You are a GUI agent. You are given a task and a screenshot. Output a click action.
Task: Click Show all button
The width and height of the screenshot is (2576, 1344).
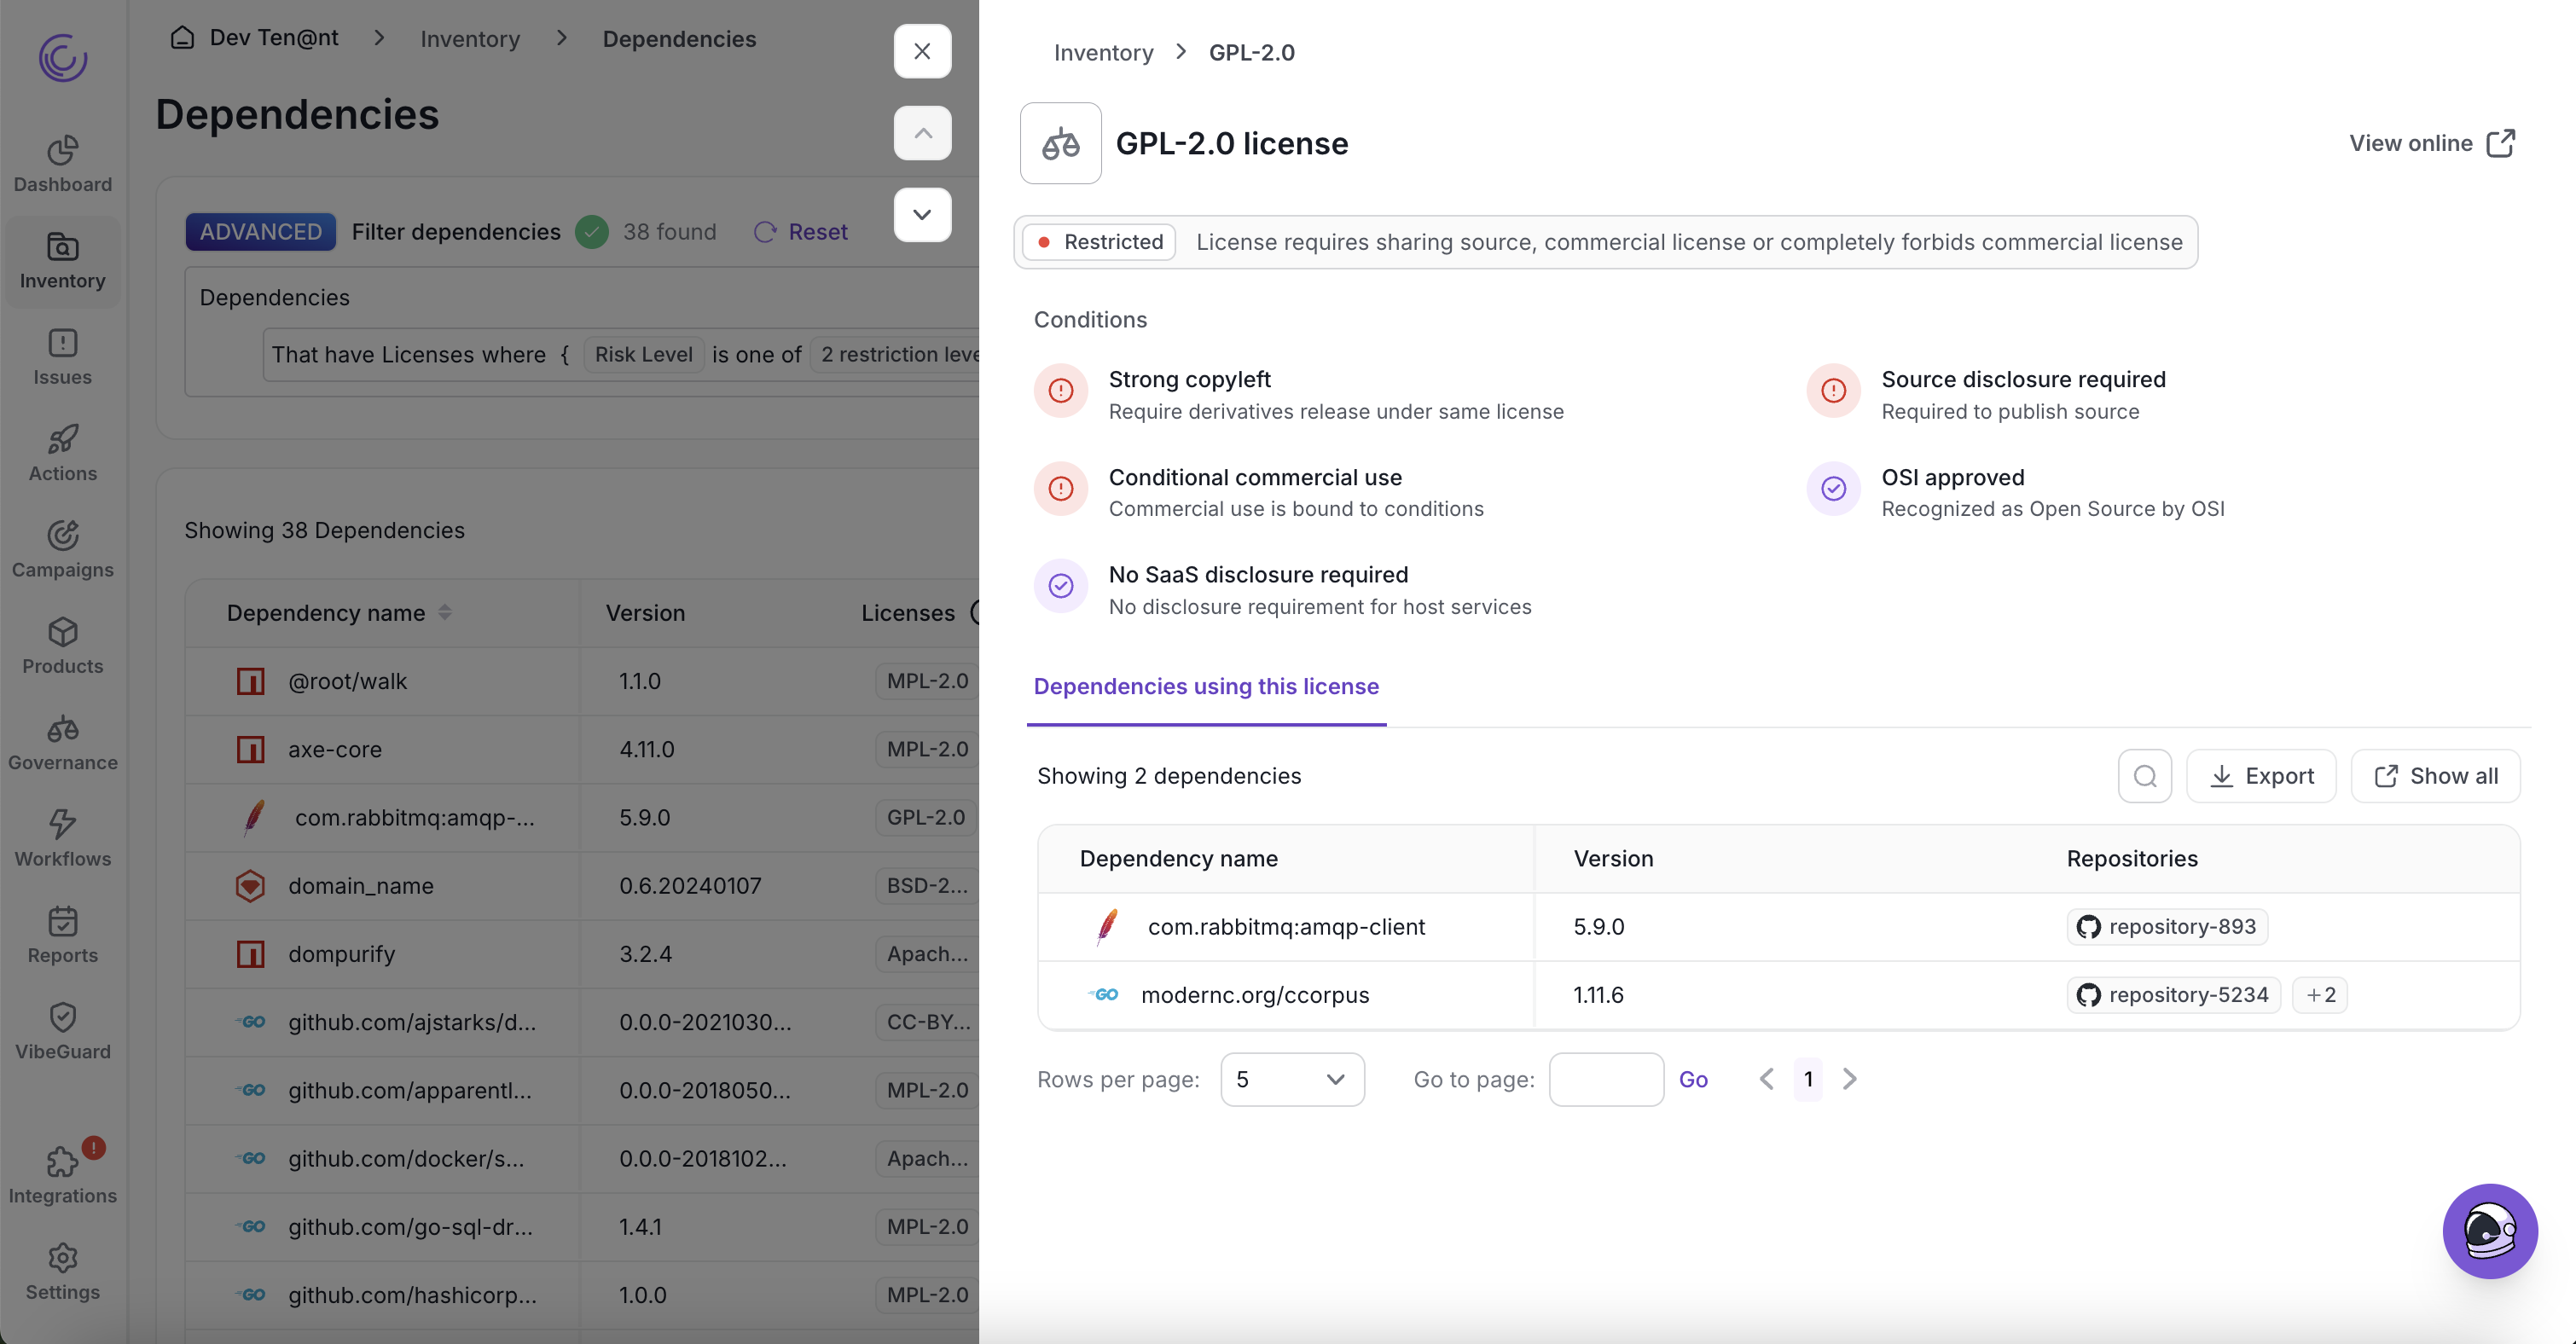(x=2435, y=776)
